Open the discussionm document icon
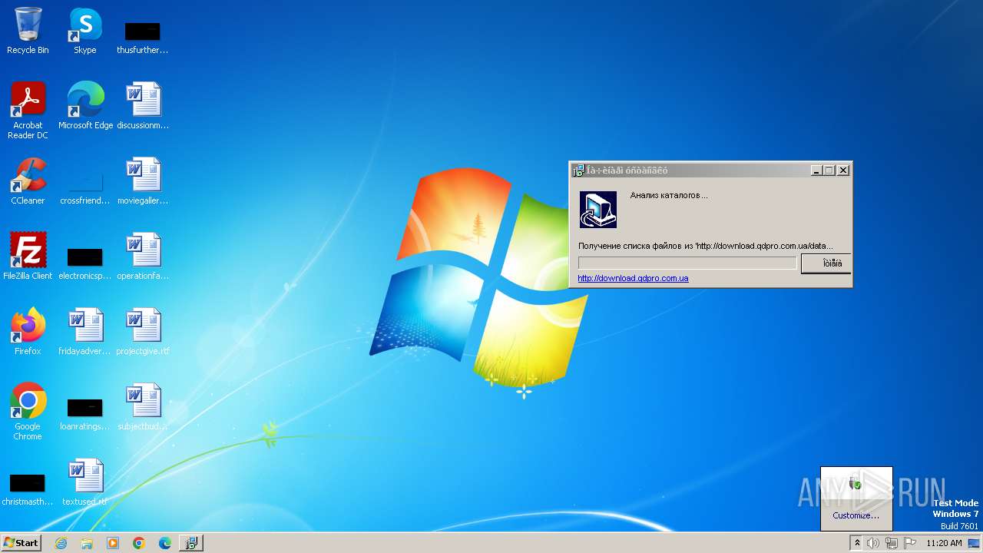This screenshot has width=983, height=553. [x=143, y=105]
